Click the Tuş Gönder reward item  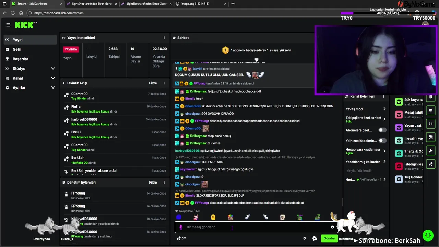tap(409, 179)
